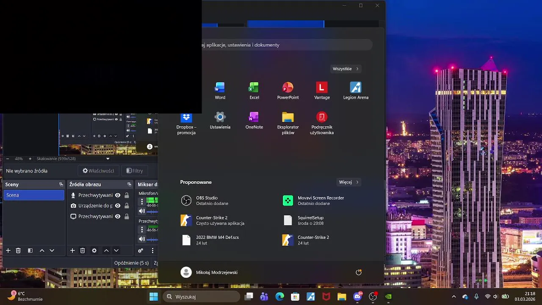The width and height of the screenshot is (542, 305).
Task: Move source down in Źródła obrazu
Action: [116, 251]
